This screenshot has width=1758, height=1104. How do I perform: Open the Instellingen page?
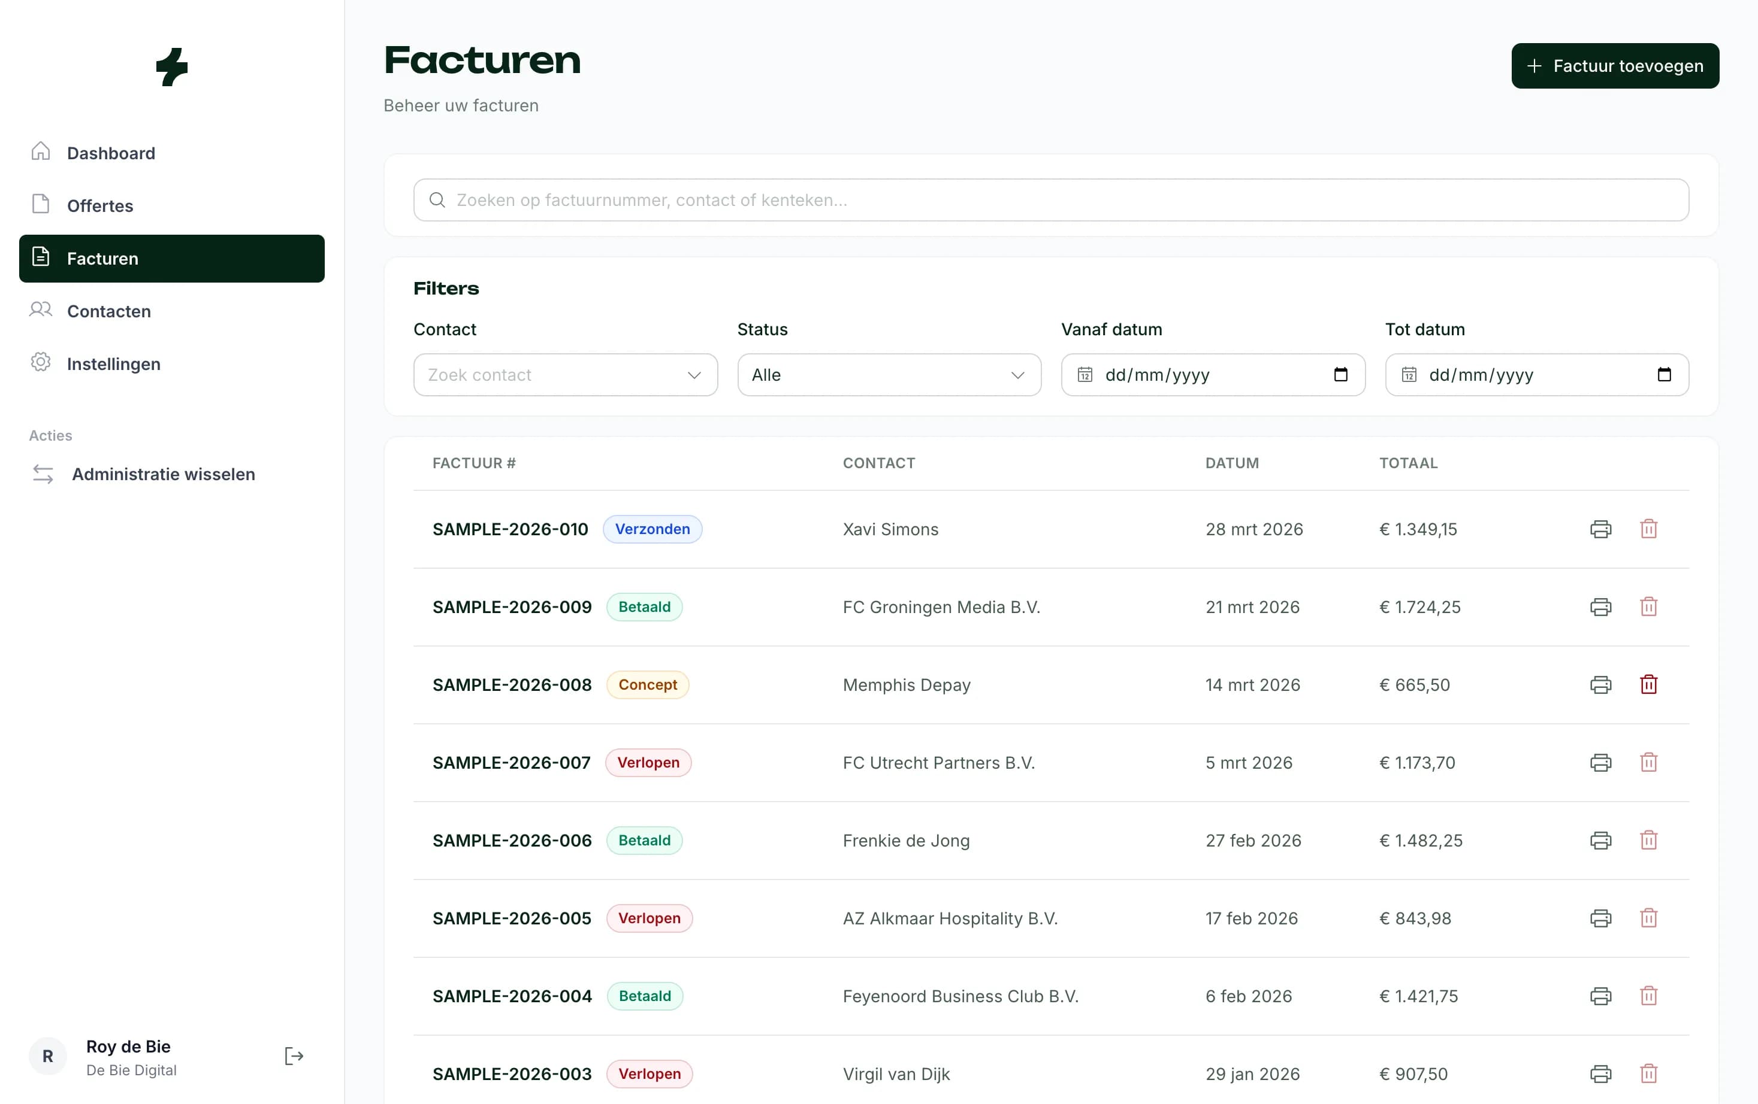point(114,363)
